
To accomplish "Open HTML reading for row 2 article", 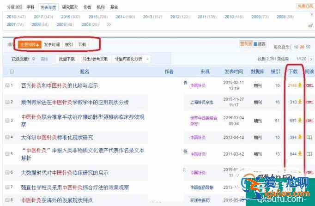I will point(310,102).
